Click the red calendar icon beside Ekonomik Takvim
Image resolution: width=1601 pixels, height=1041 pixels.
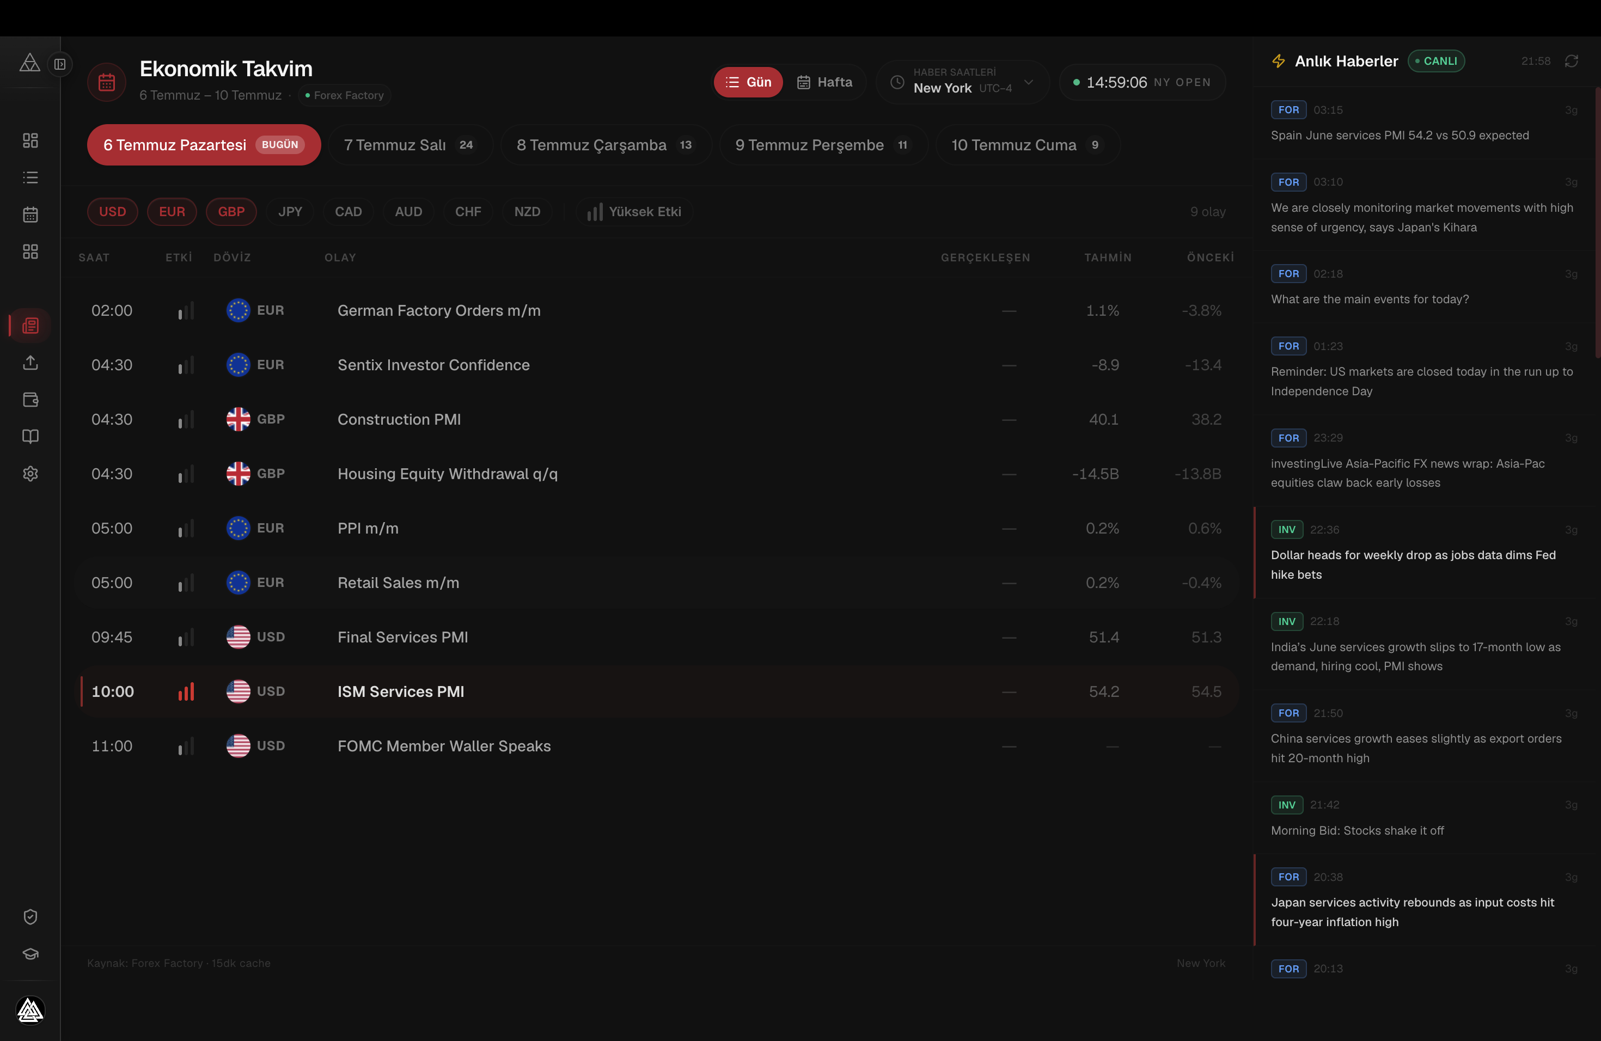tap(106, 82)
